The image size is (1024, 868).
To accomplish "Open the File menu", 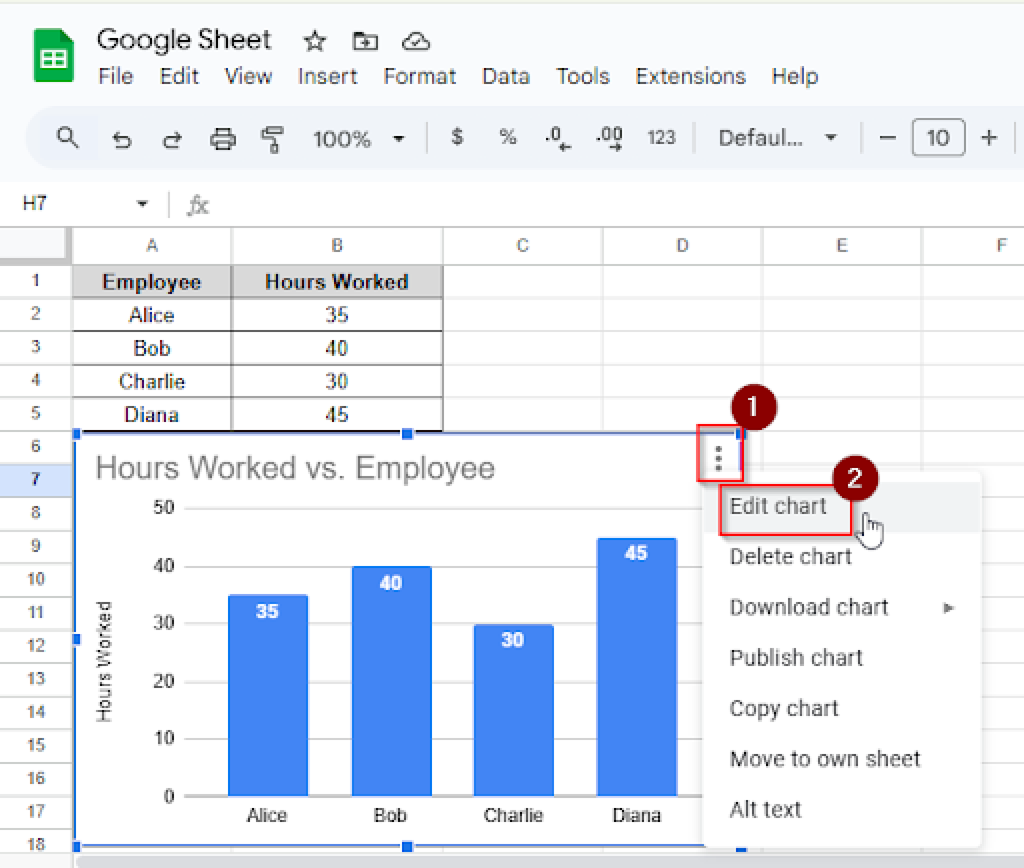I will click(116, 77).
